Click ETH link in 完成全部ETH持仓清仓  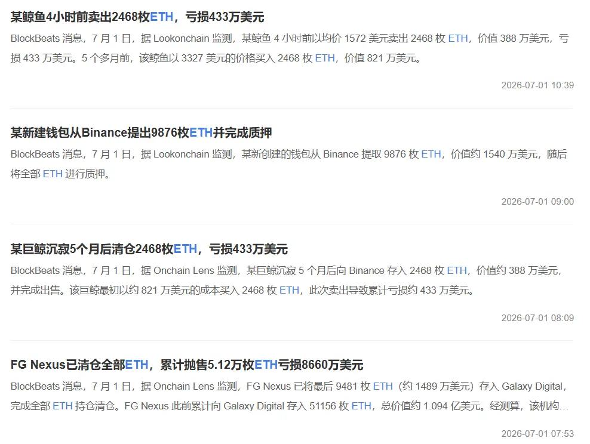point(63,406)
